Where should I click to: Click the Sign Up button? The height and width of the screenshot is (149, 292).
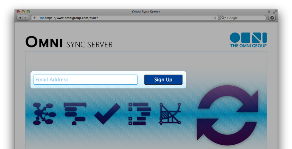point(163,80)
